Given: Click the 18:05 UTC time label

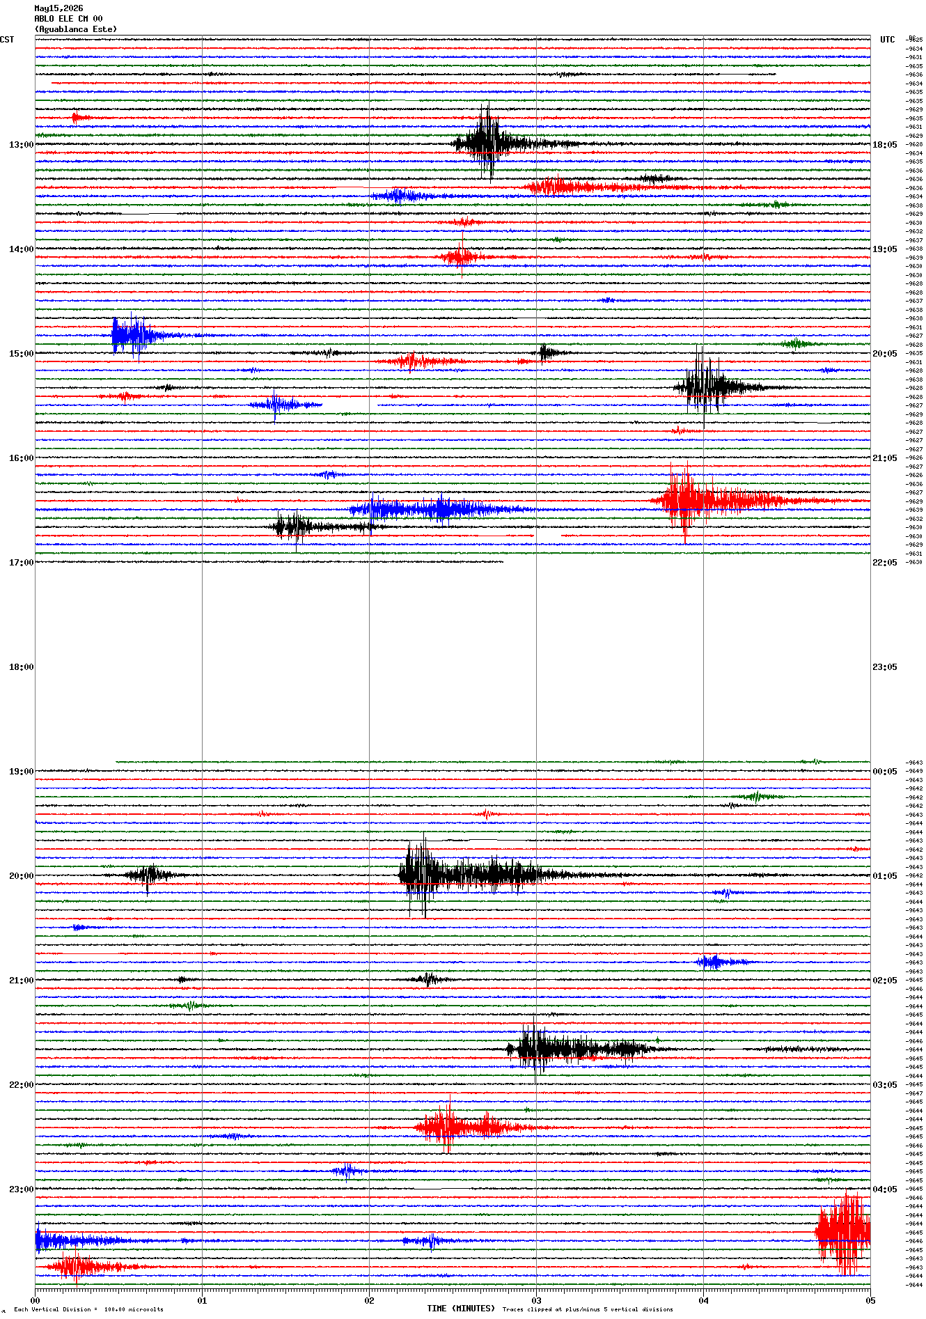Looking at the screenshot, I should click(x=884, y=145).
